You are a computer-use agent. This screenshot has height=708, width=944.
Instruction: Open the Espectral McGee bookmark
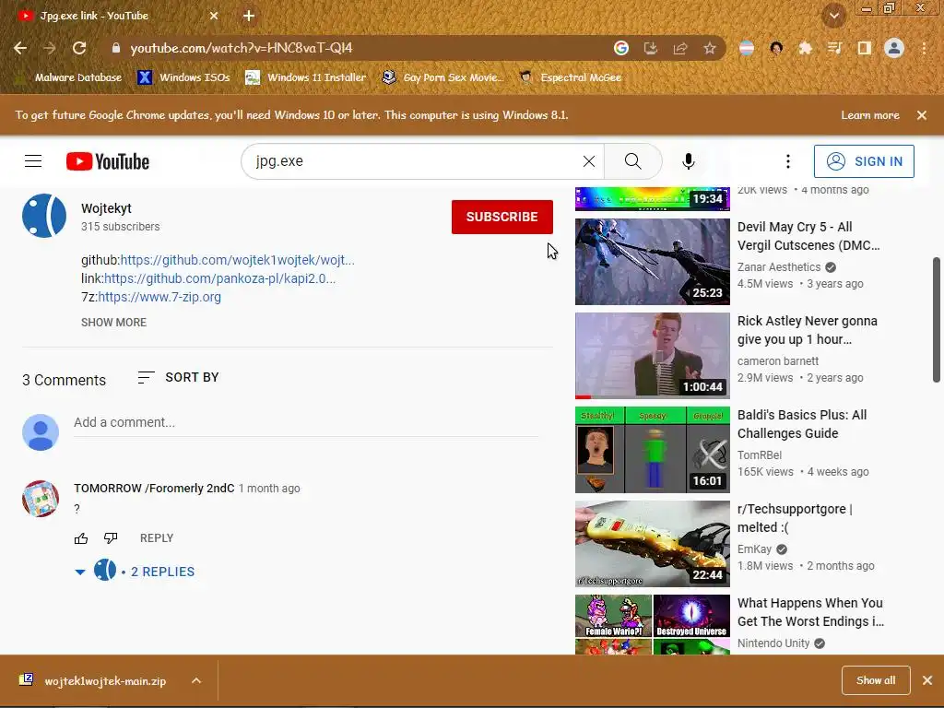(570, 77)
